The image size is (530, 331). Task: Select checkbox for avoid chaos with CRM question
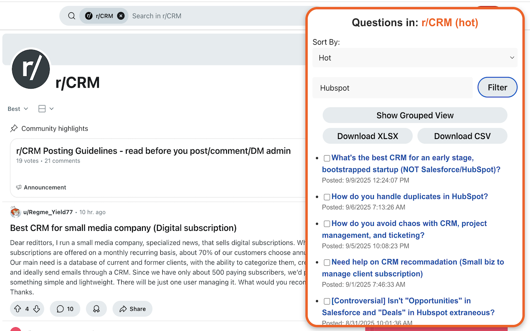pyautogui.click(x=327, y=224)
